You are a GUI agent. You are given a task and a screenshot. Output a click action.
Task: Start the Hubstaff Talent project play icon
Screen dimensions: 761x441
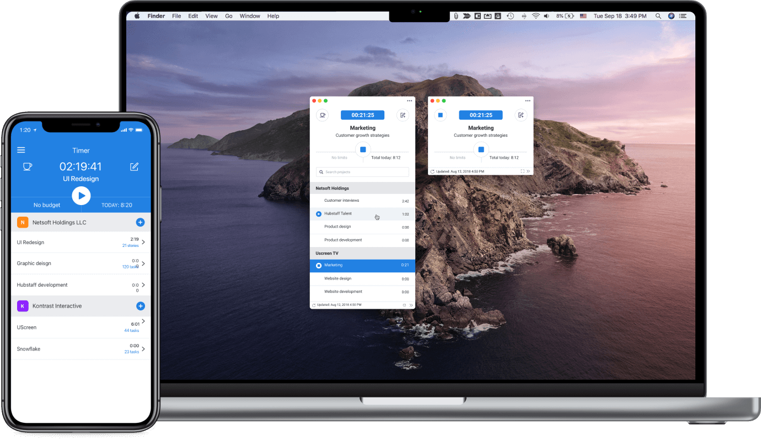(x=319, y=214)
